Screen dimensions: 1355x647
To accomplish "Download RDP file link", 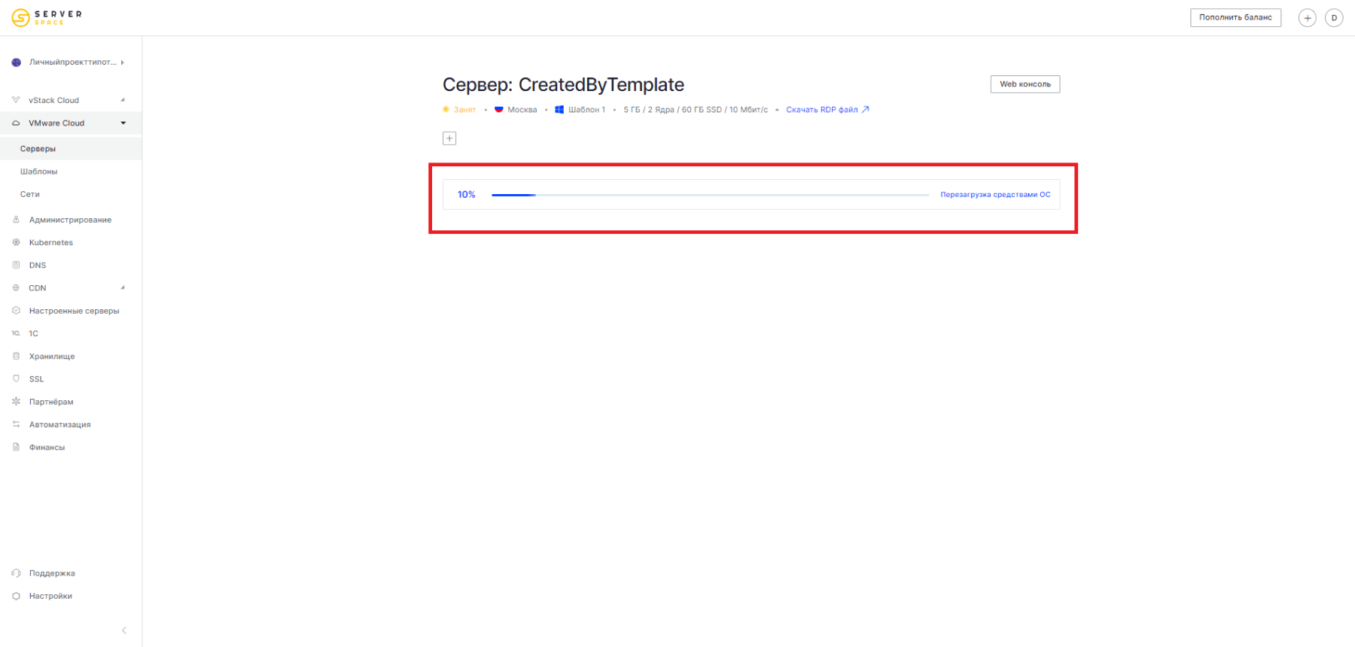I will point(827,110).
